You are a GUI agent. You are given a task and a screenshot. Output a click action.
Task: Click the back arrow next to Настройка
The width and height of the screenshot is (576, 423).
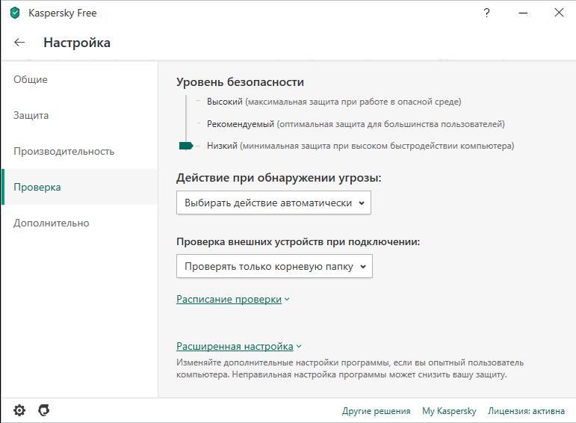tap(19, 43)
